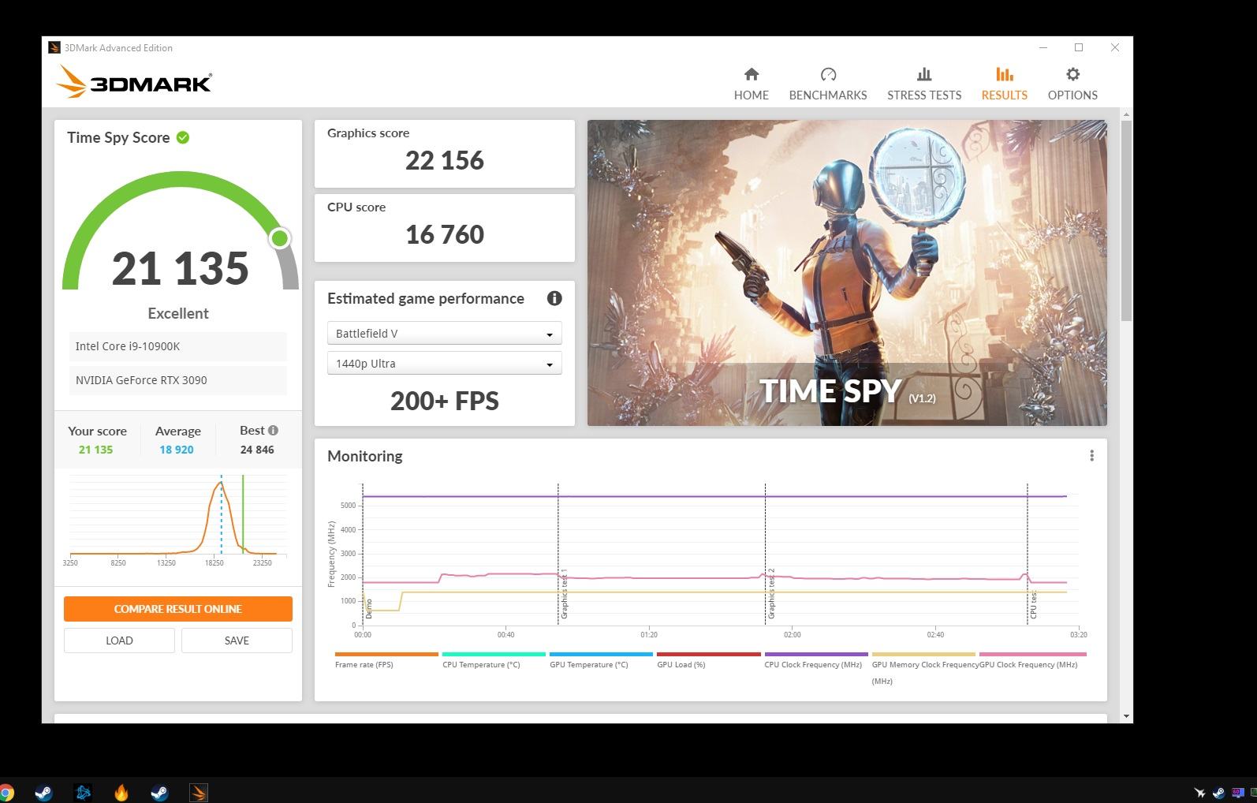Open Estimated game performance info icon
This screenshot has height=803, width=1257.
pyautogui.click(x=554, y=298)
